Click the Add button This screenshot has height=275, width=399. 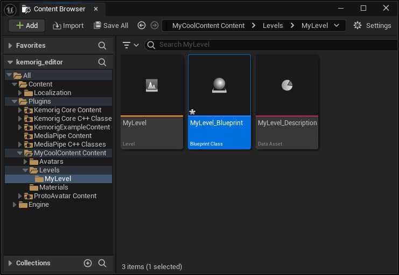click(x=26, y=26)
